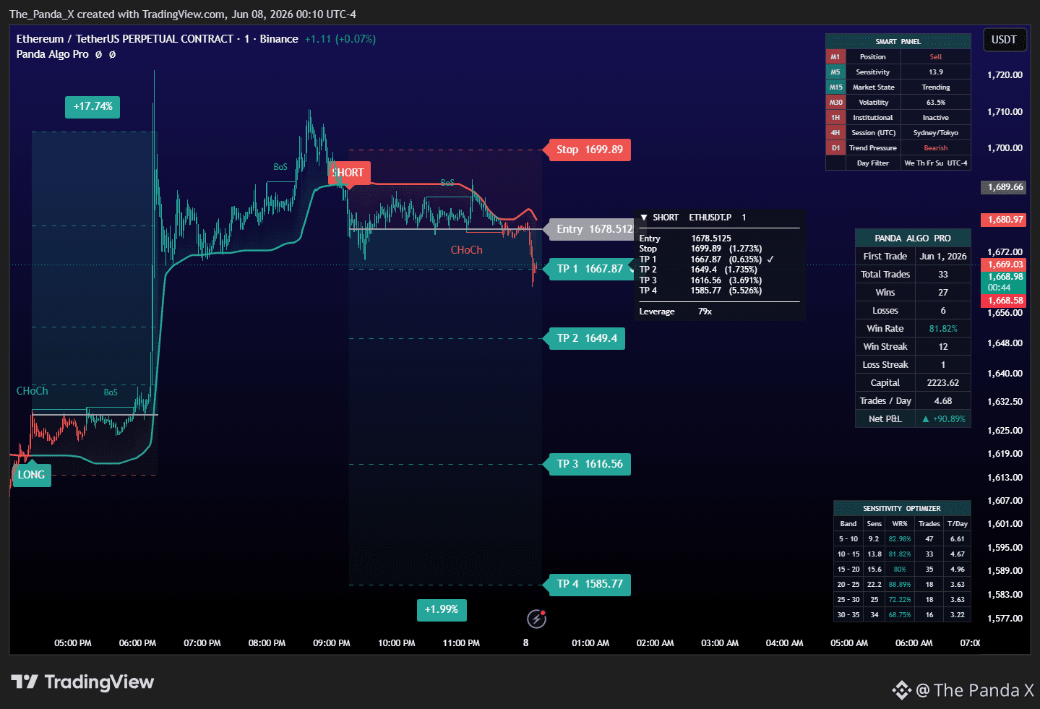Open the USDT currency selector
The height and width of the screenshot is (709, 1040).
point(1004,40)
